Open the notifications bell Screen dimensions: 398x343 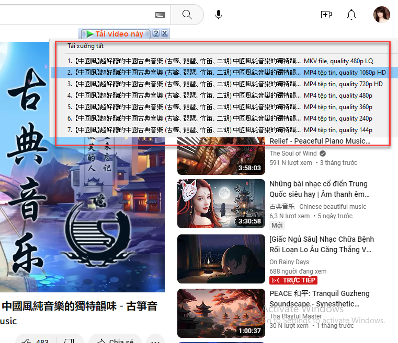351,15
